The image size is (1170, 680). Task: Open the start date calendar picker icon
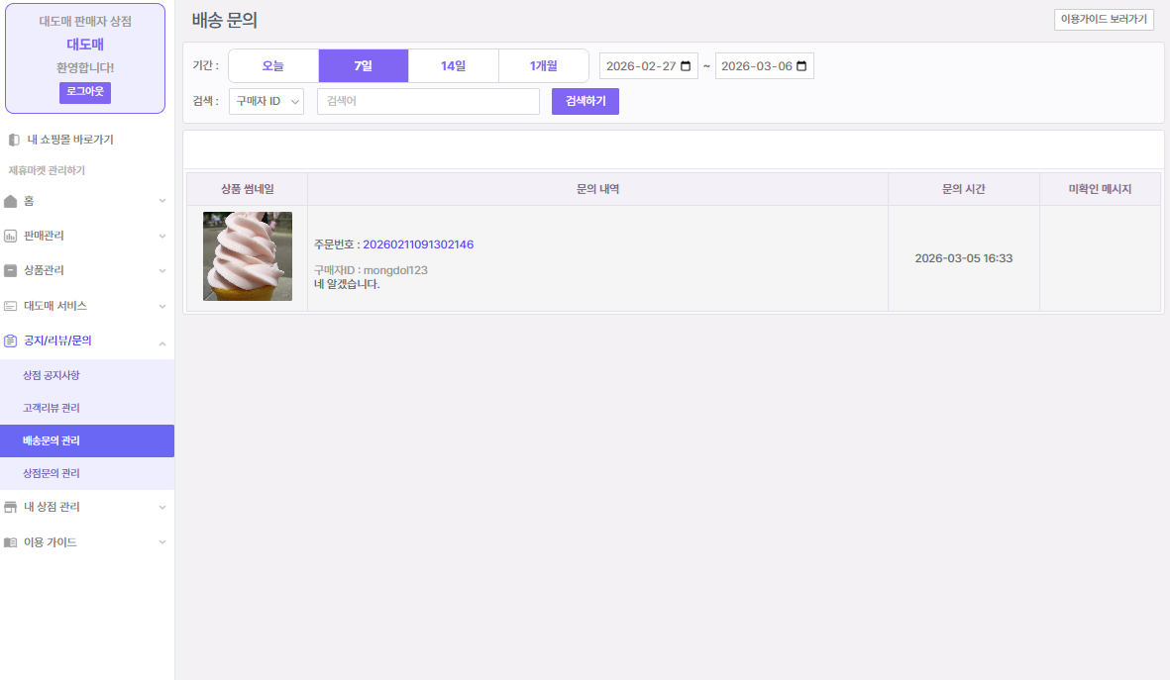686,66
